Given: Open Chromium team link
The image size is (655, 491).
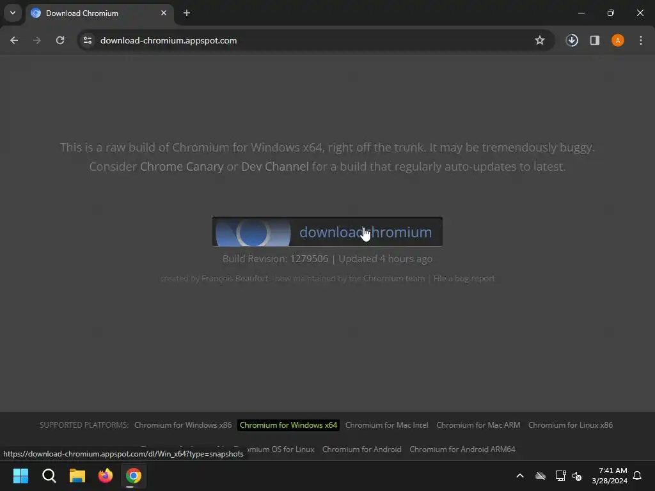Looking at the screenshot, I should pyautogui.click(x=394, y=279).
